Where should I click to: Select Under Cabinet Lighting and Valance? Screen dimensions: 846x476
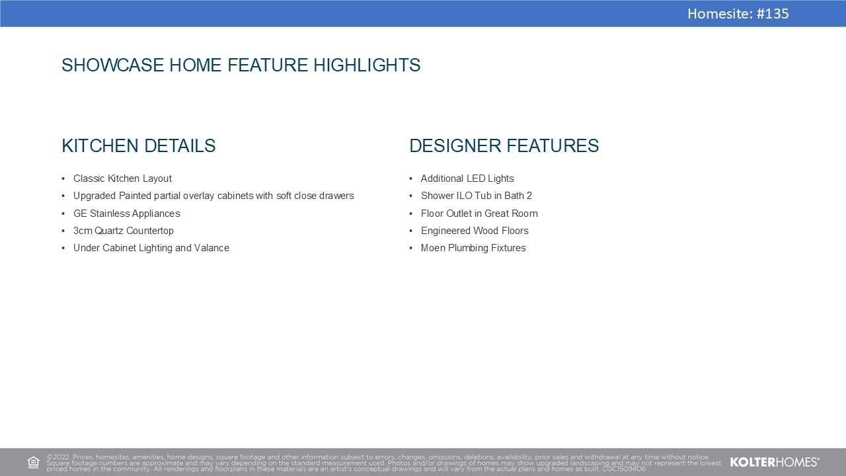(151, 248)
